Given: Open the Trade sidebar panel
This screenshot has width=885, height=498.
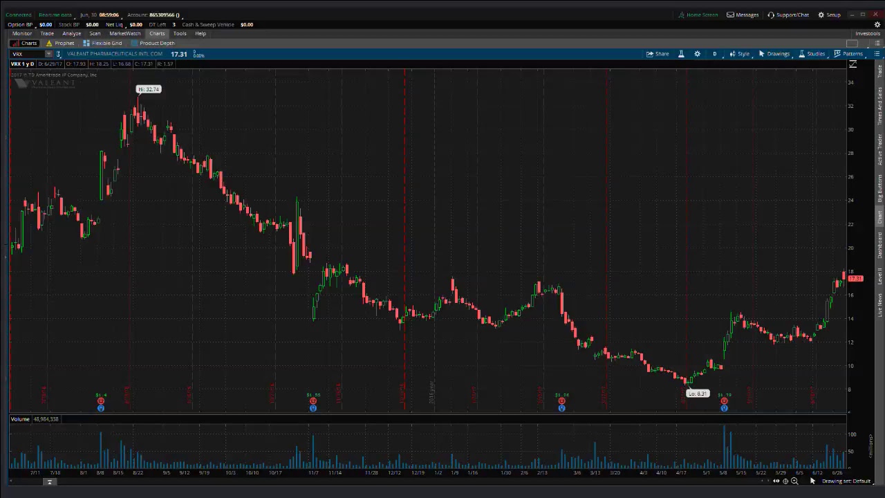Looking at the screenshot, I should tap(879, 70).
